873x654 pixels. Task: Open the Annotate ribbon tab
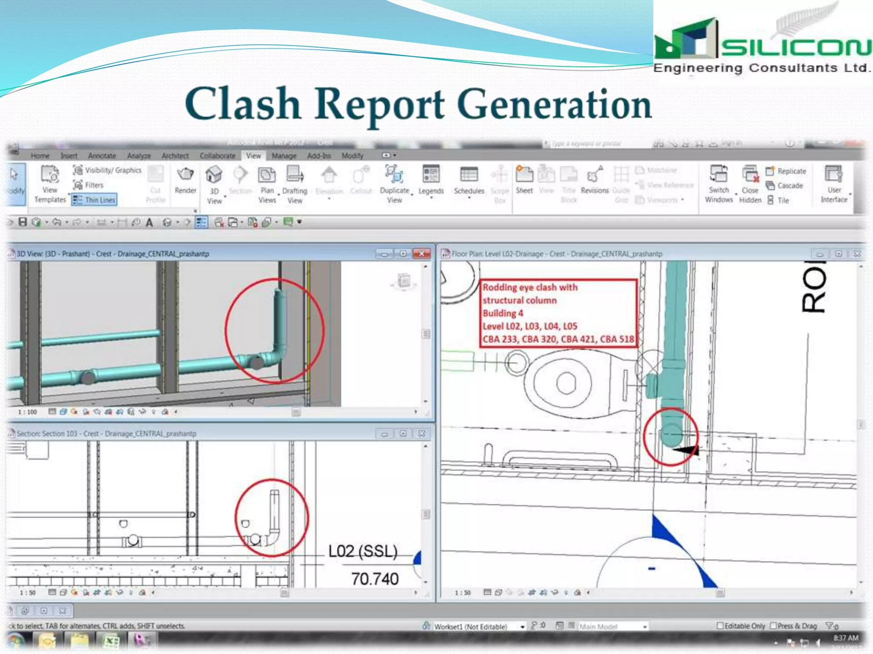(102, 156)
